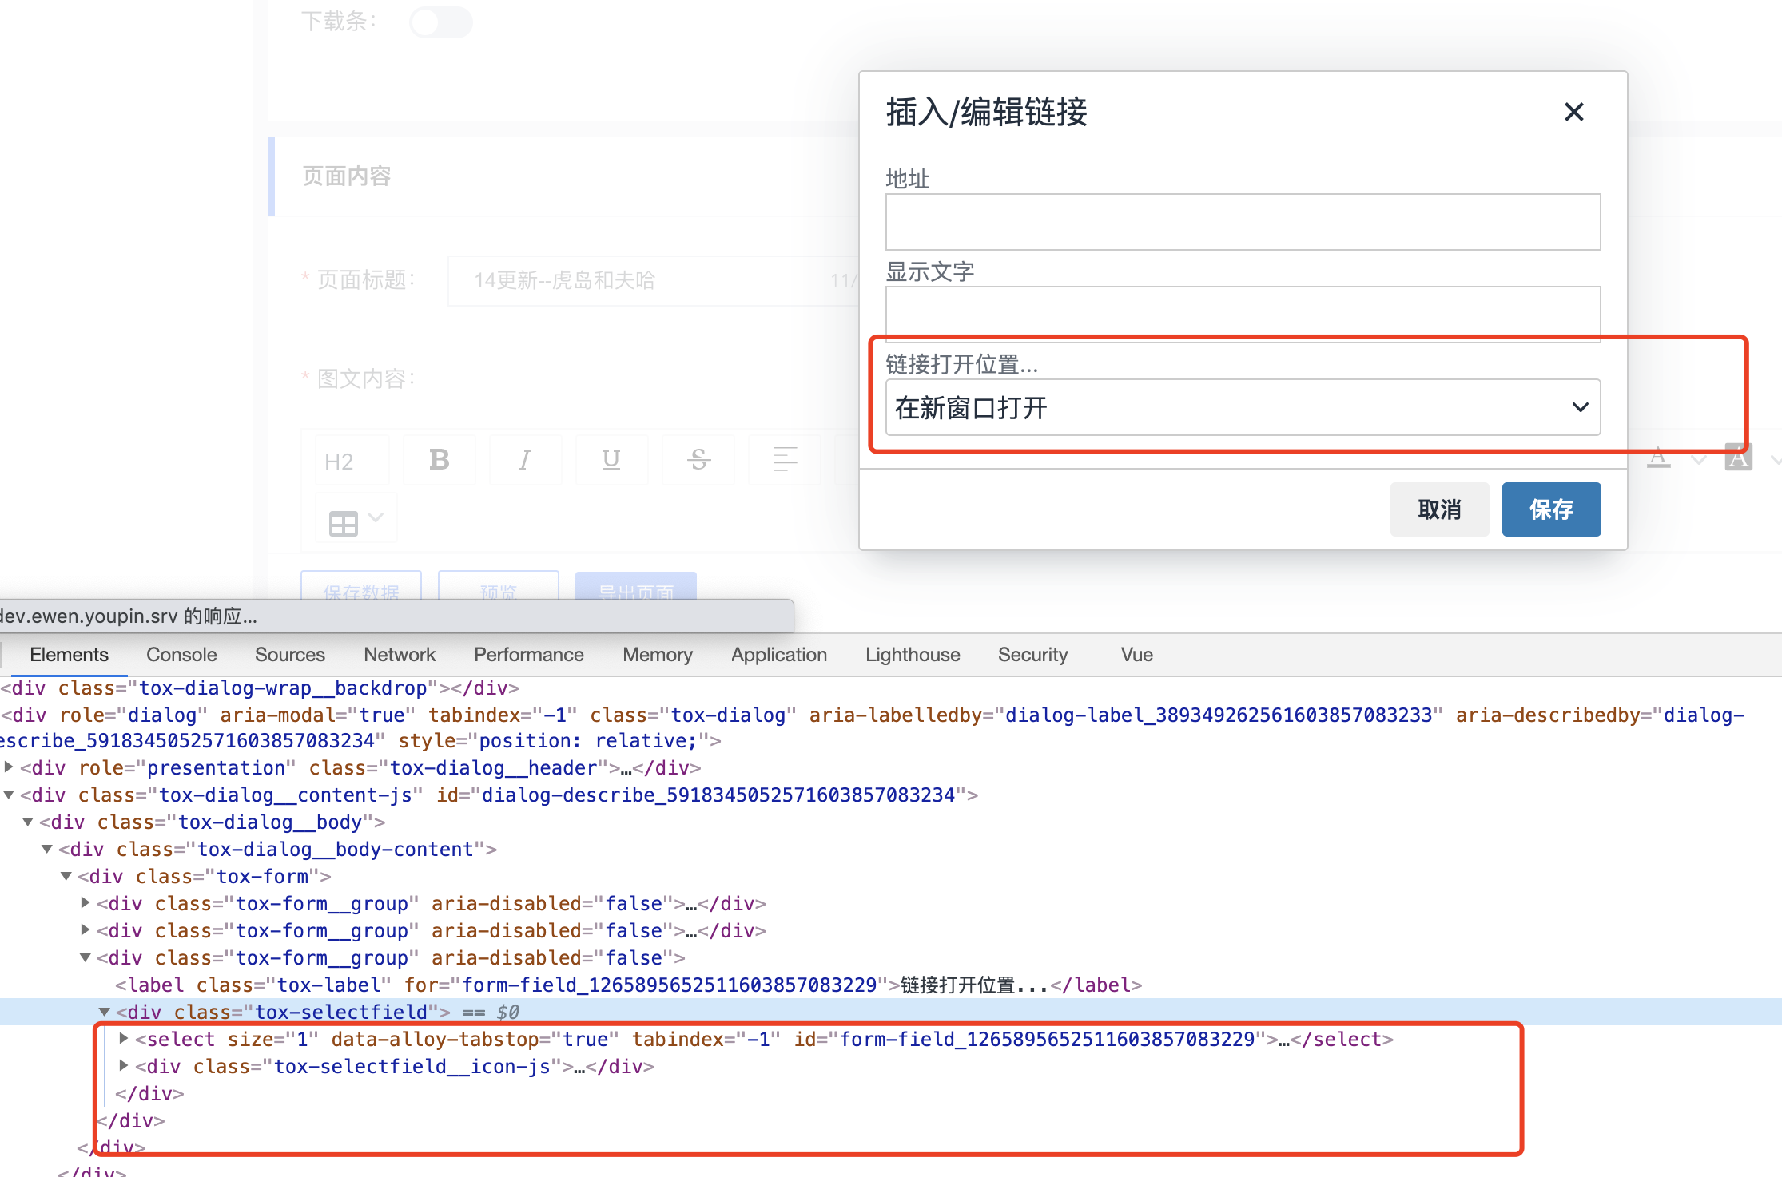The height and width of the screenshot is (1177, 1782).
Task: Open the text color swatch picker
Action: pos(1697,459)
